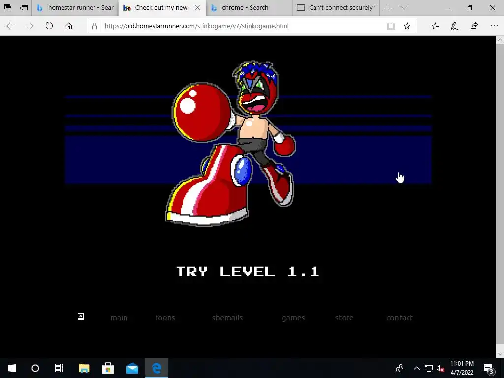
Task: Open the sbemails link
Action: point(227,318)
